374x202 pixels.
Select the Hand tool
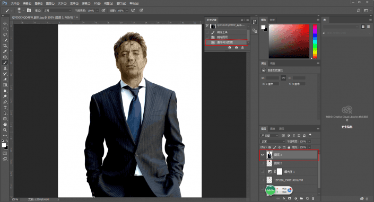coord(5,125)
